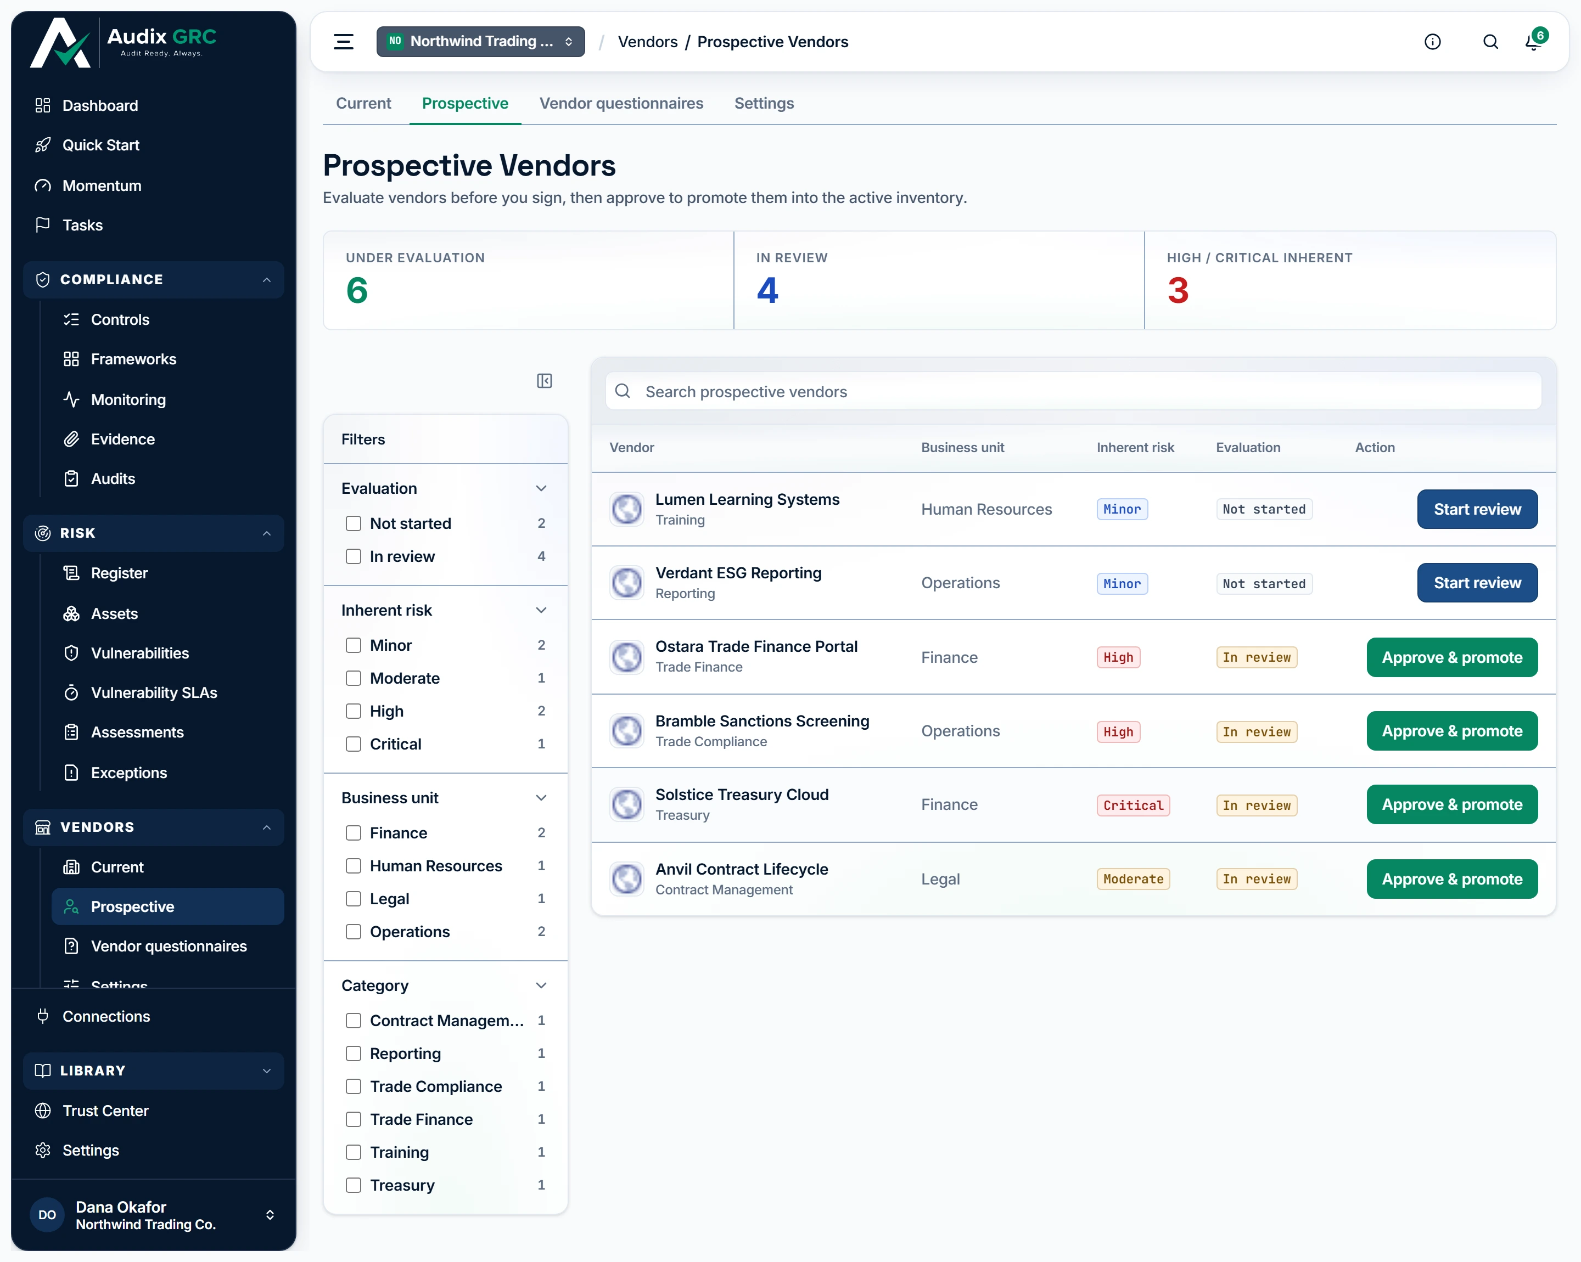
Task: Start review for Lumen Learning Systems
Action: tap(1477, 509)
